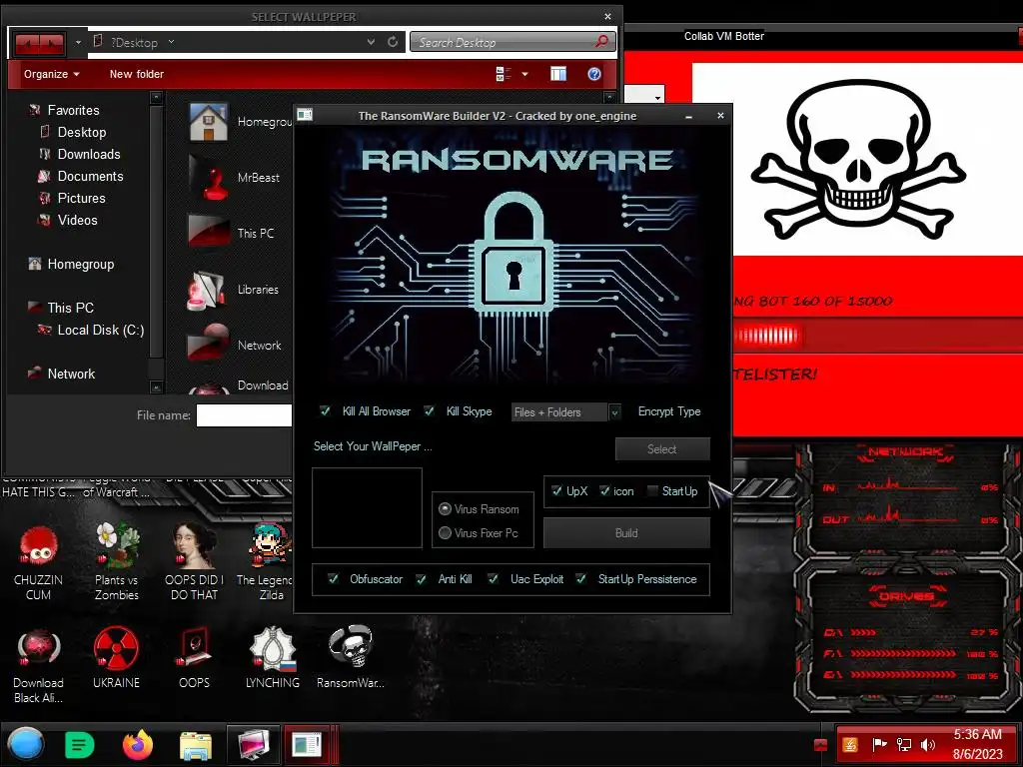Click the volume speaker tray icon

[927, 744]
